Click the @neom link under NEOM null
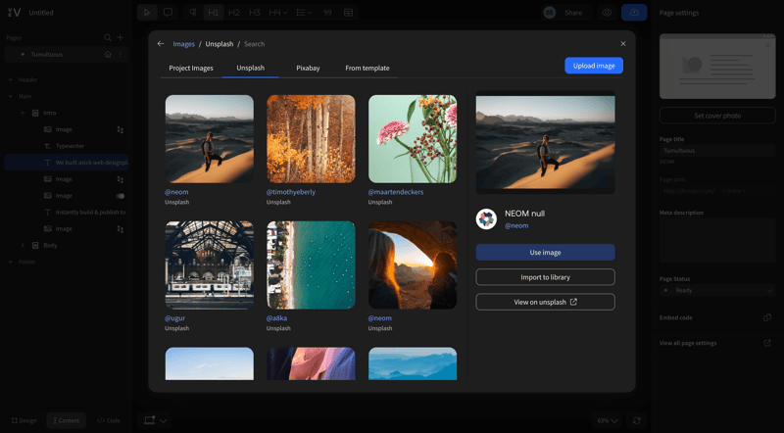The width and height of the screenshot is (784, 433). click(x=516, y=225)
